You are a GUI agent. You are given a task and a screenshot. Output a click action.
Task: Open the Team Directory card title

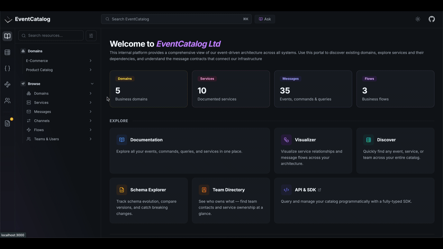[x=228, y=190]
